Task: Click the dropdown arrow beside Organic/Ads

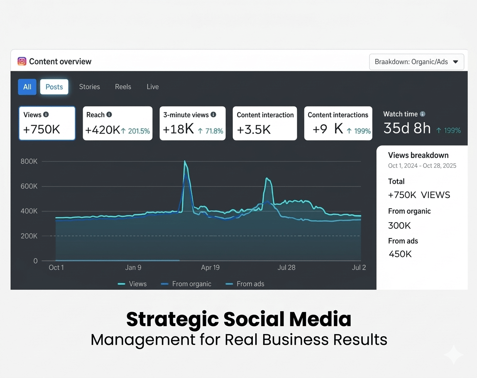Action: point(455,62)
